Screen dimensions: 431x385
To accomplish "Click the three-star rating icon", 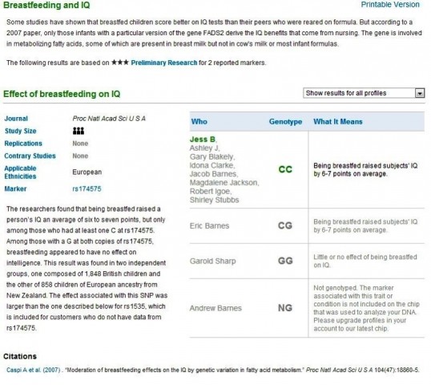I will (x=120, y=63).
